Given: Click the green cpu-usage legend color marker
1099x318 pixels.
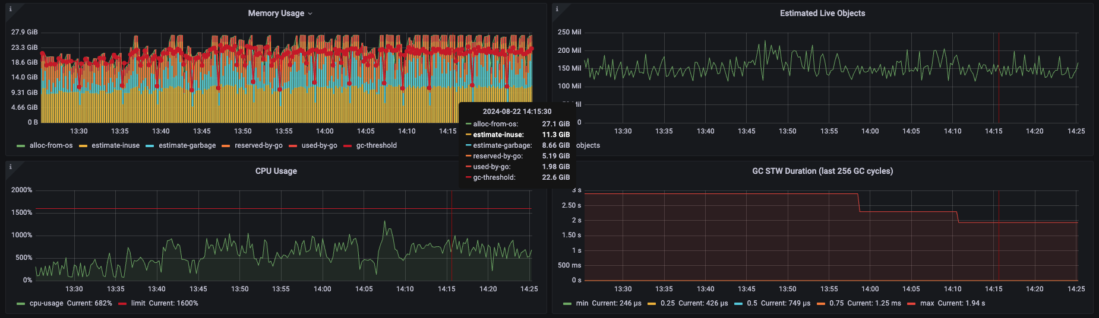Looking at the screenshot, I should (x=21, y=304).
